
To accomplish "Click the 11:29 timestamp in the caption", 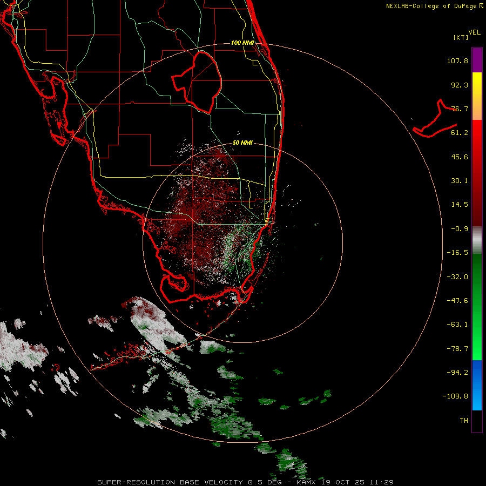I will click(x=383, y=482).
